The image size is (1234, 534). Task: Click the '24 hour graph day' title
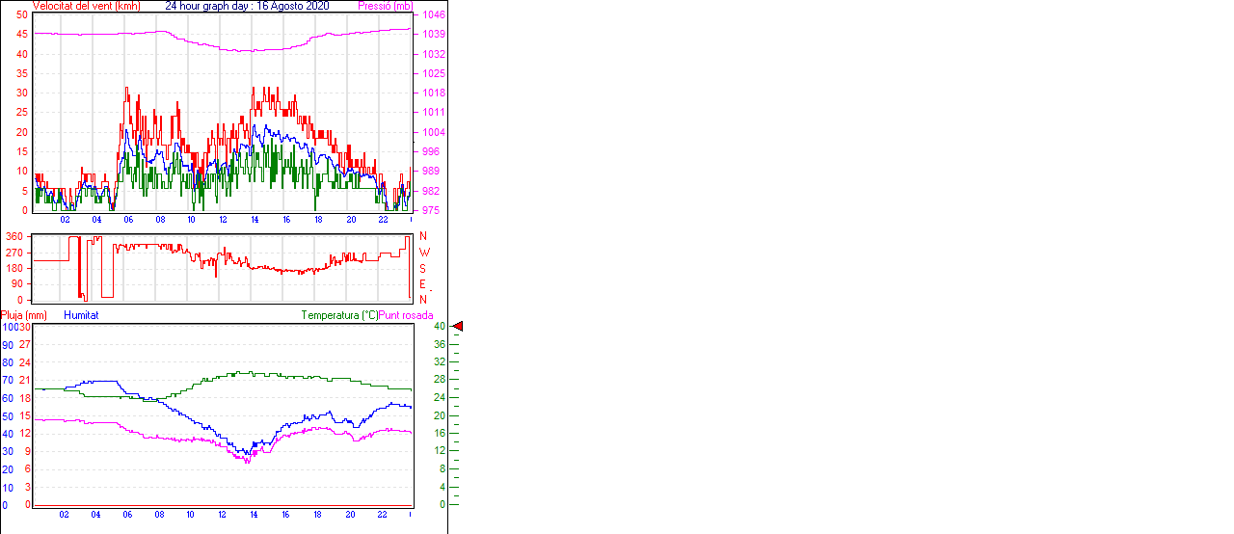click(x=247, y=6)
